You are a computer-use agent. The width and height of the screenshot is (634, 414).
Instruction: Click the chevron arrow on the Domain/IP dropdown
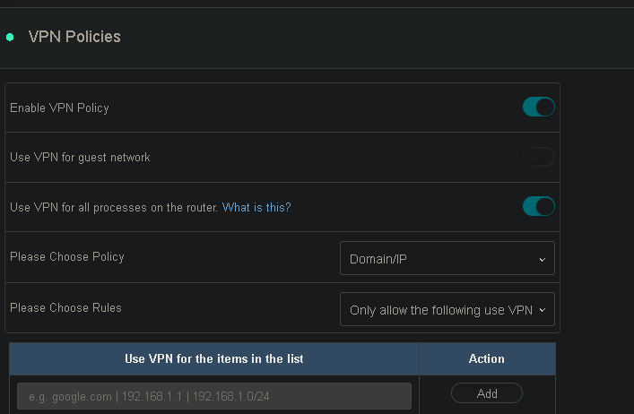[x=542, y=260]
